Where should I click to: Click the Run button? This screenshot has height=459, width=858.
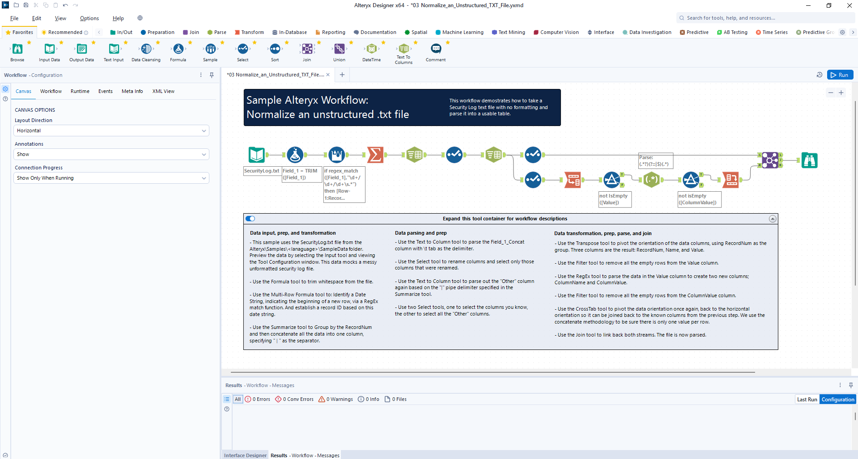point(840,75)
